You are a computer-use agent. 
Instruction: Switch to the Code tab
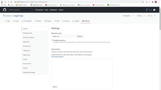[7, 21]
